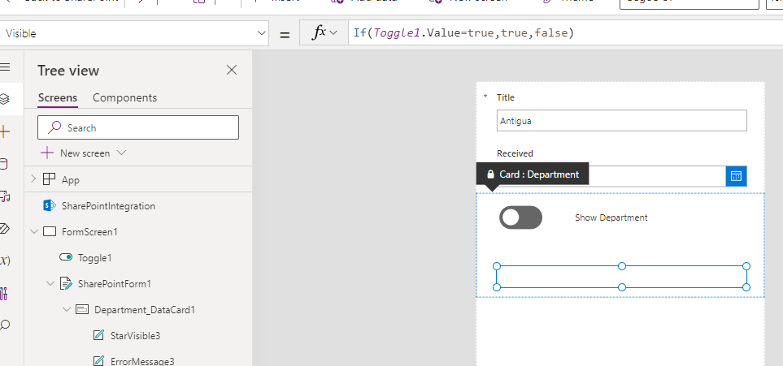
Task: Switch to the Components tab
Action: [125, 97]
